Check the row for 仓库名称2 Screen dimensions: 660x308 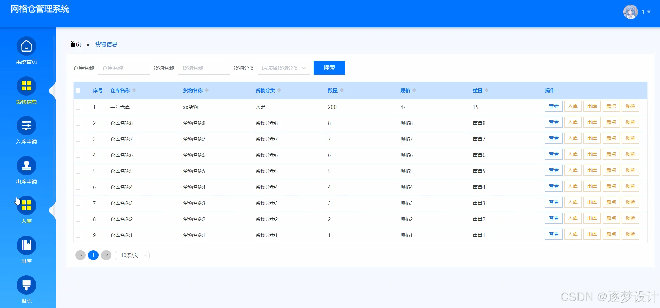(x=78, y=219)
